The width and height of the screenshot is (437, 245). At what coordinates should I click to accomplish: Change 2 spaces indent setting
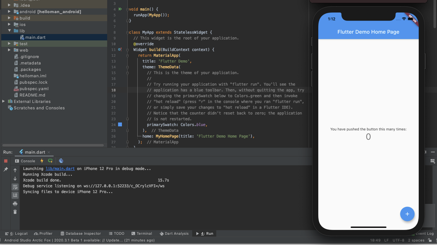(x=416, y=240)
